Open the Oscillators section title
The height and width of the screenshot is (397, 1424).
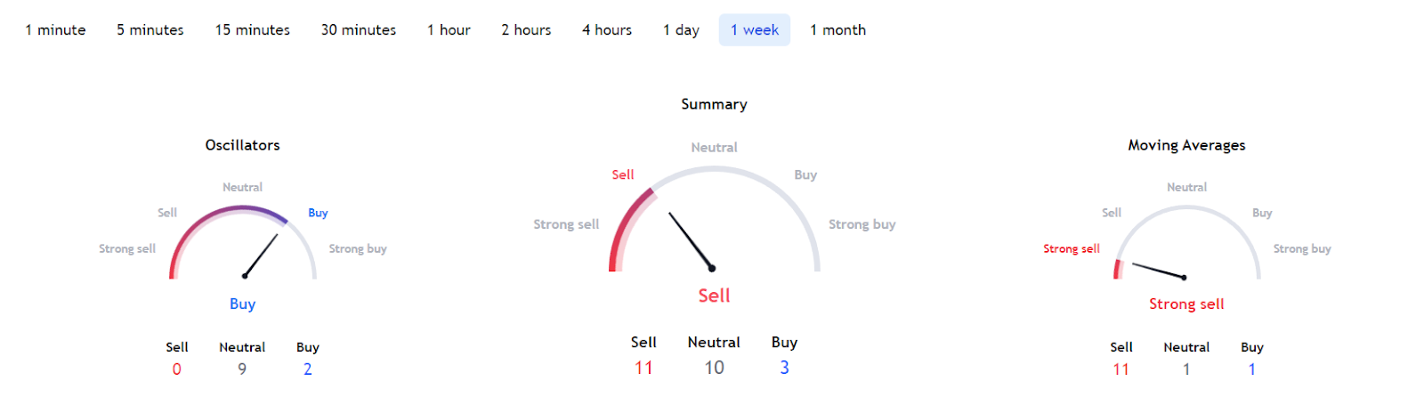click(243, 145)
